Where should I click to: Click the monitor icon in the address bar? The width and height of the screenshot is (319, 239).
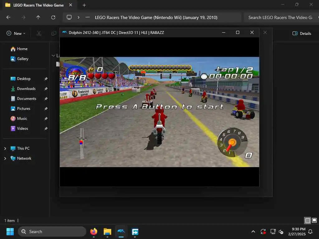click(x=69, y=17)
